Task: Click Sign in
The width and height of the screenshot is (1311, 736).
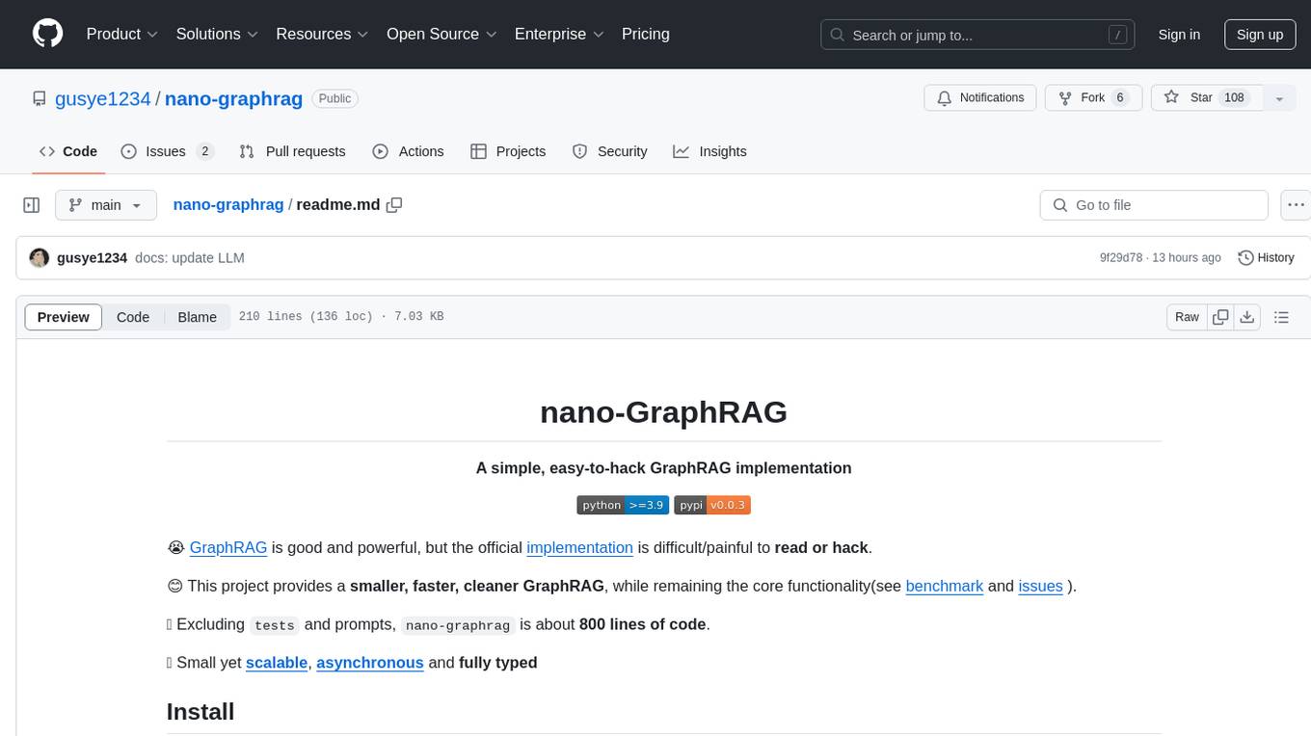Action: (1179, 35)
